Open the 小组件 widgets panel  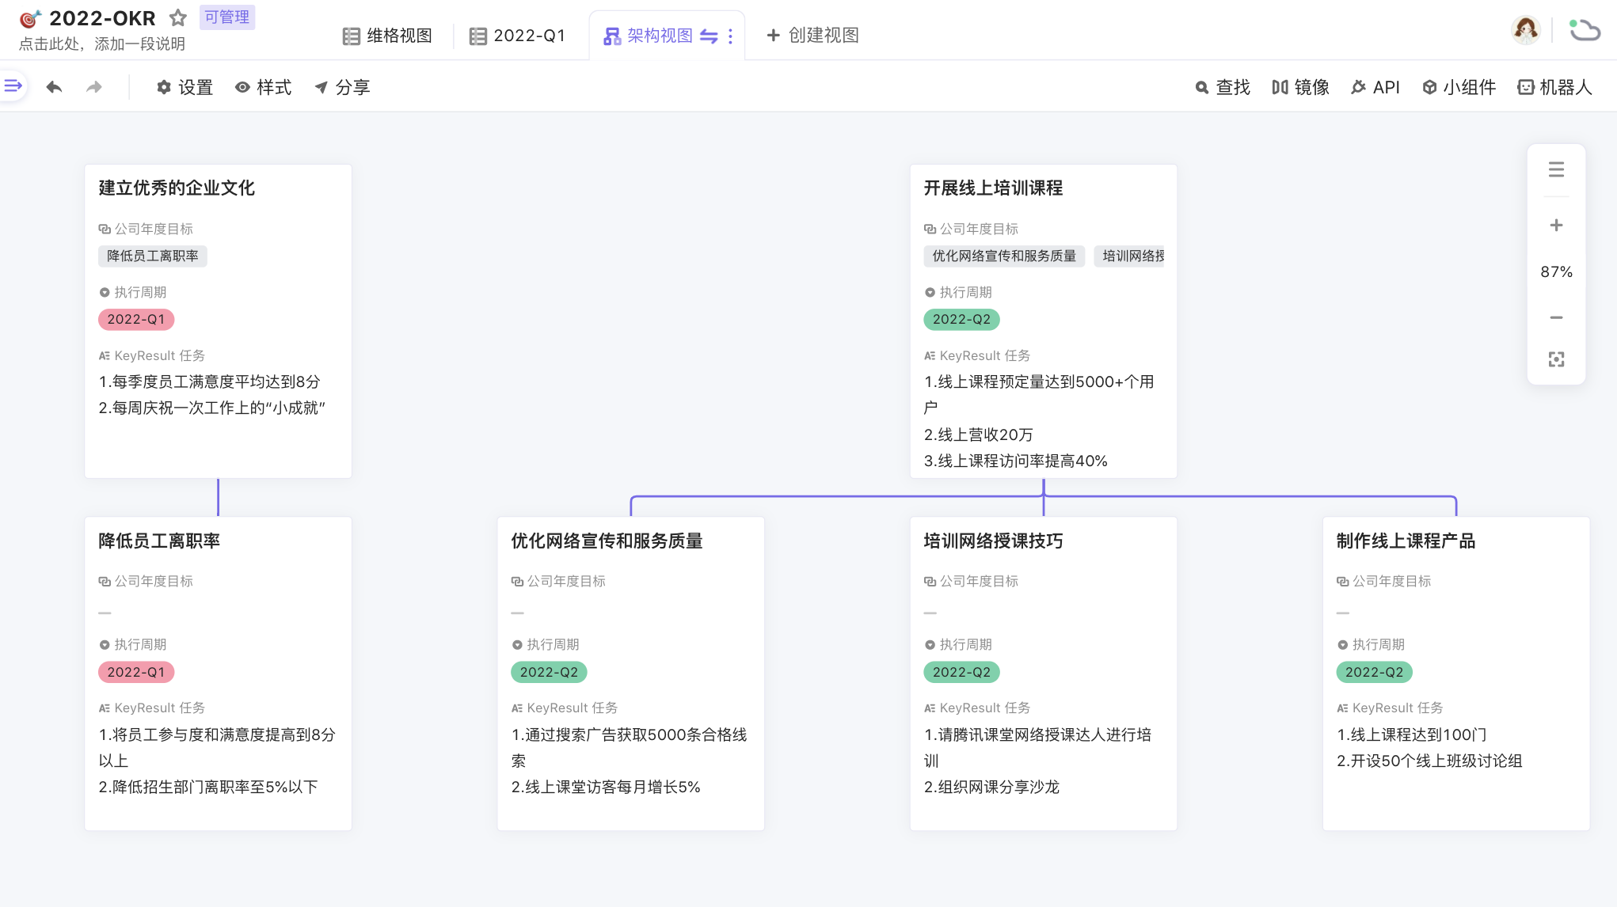pyautogui.click(x=1459, y=87)
